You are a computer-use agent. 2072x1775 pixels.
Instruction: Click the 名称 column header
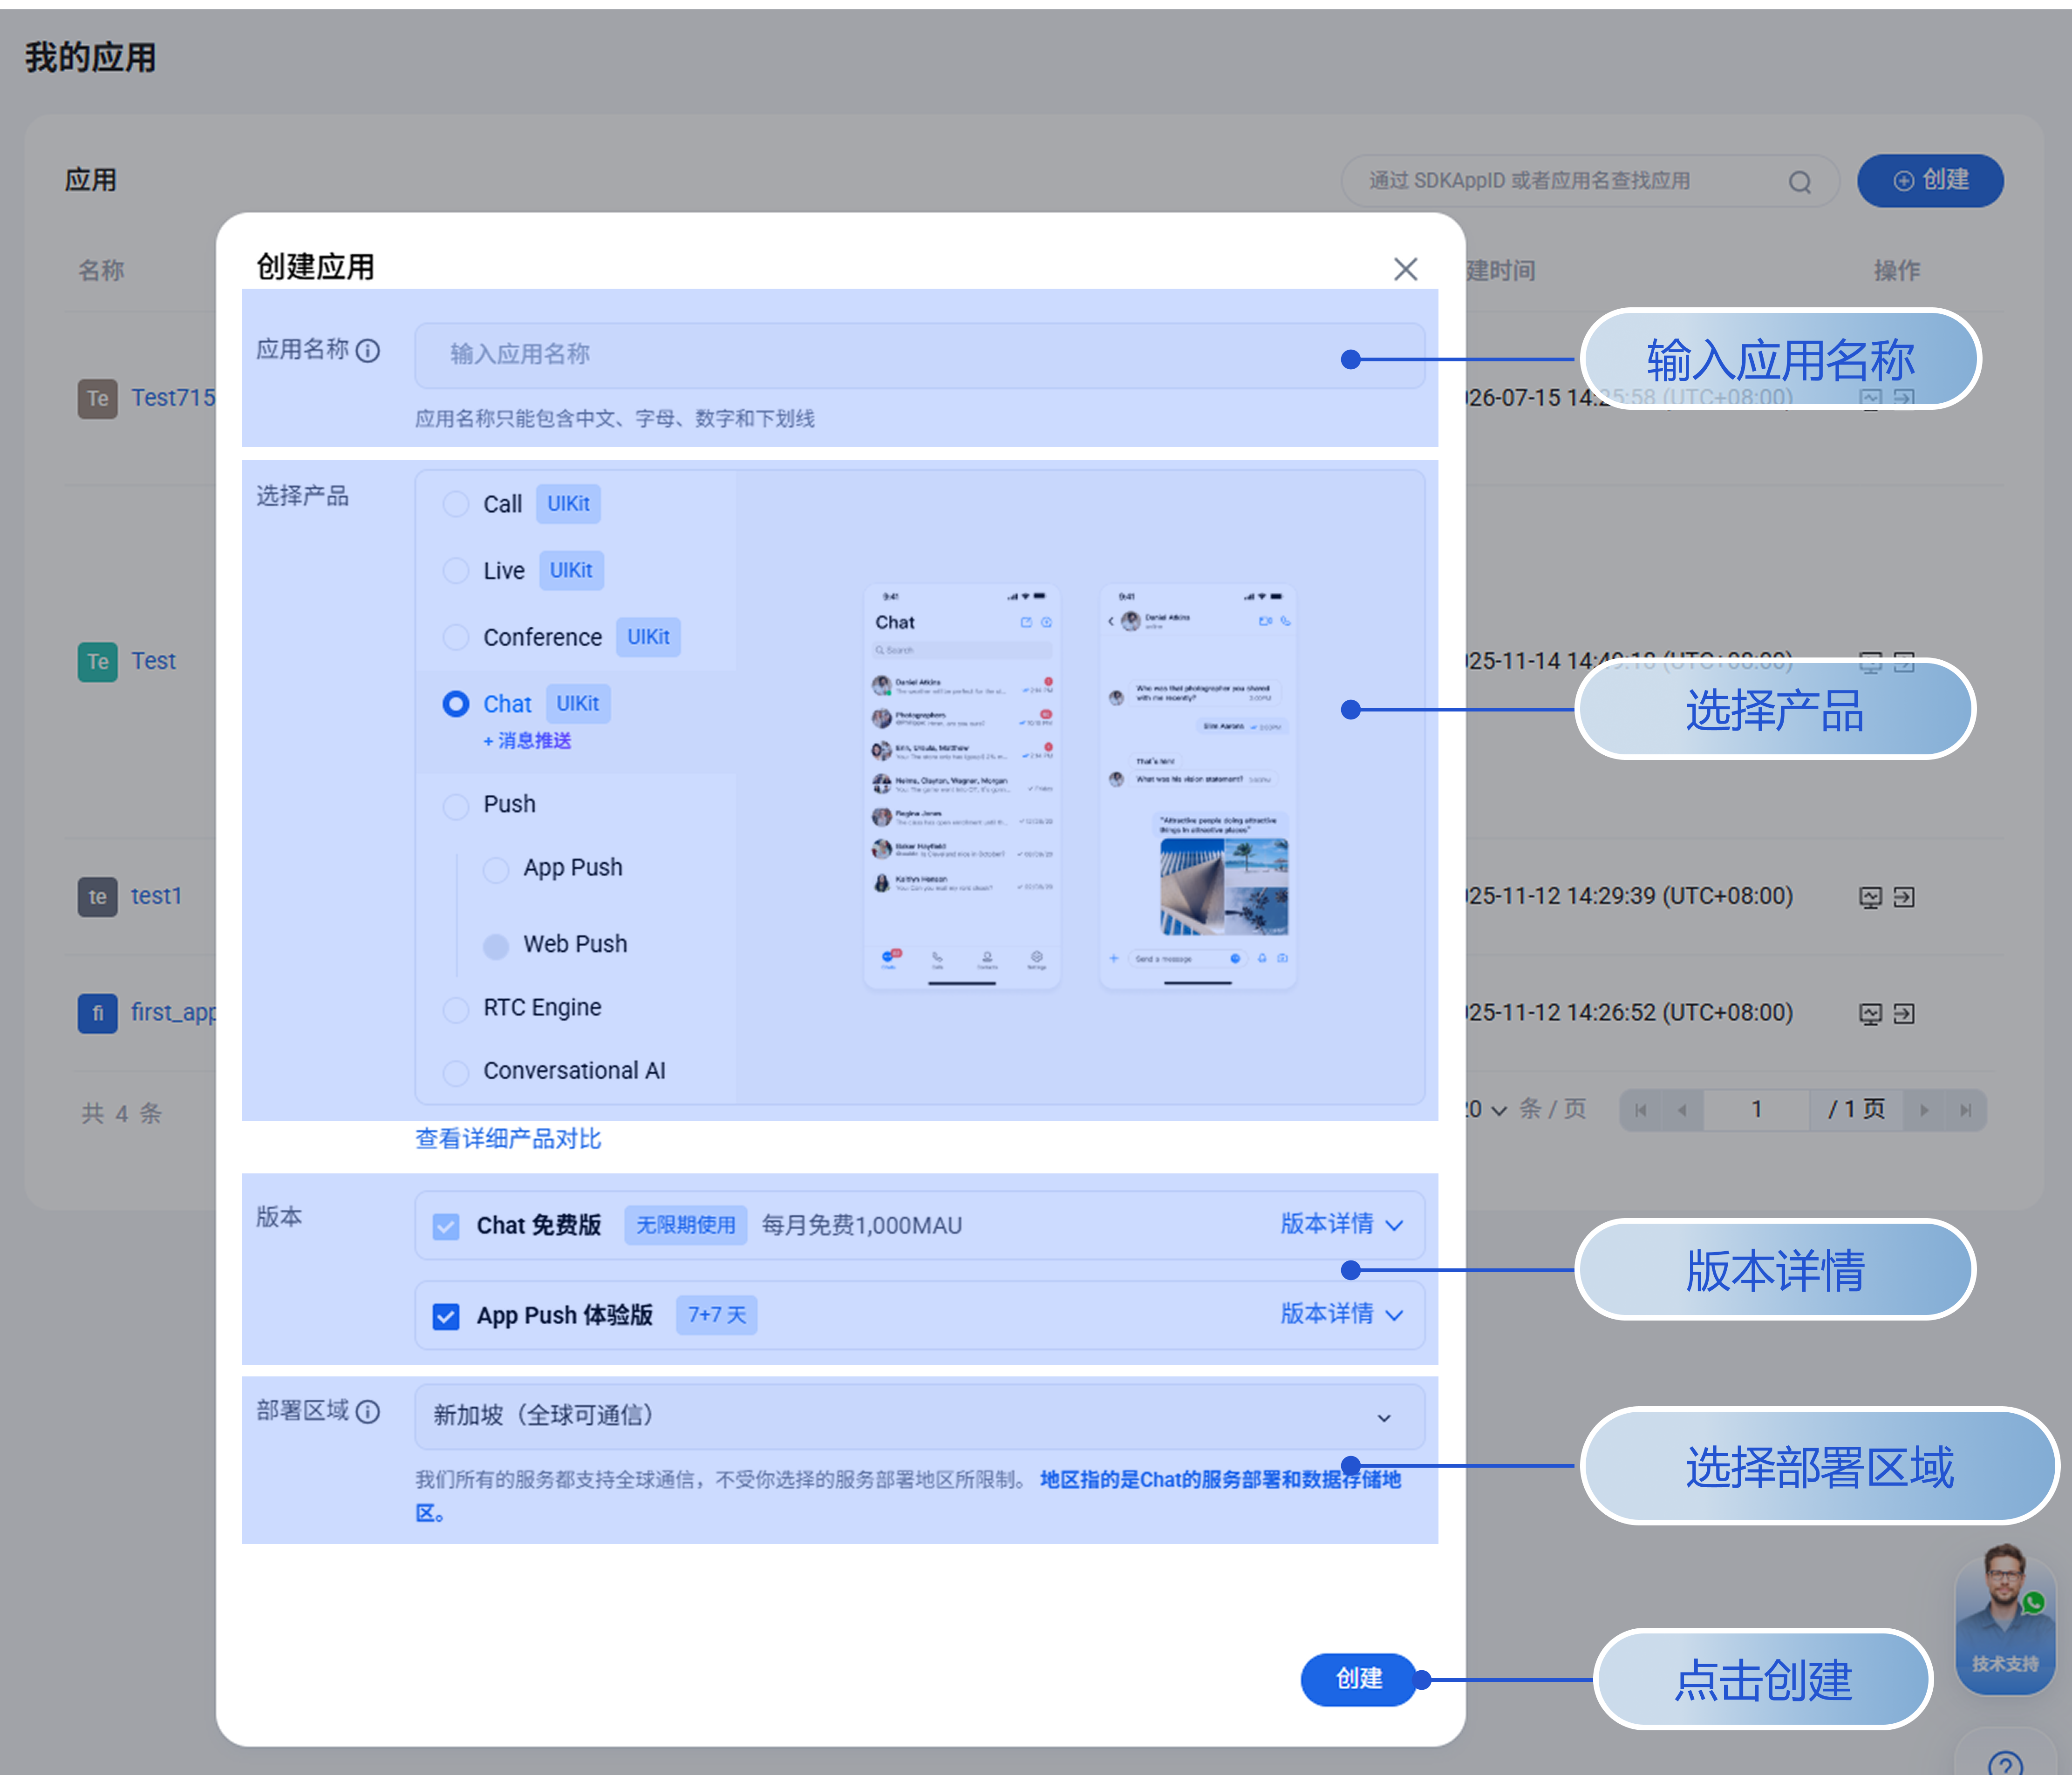101,270
